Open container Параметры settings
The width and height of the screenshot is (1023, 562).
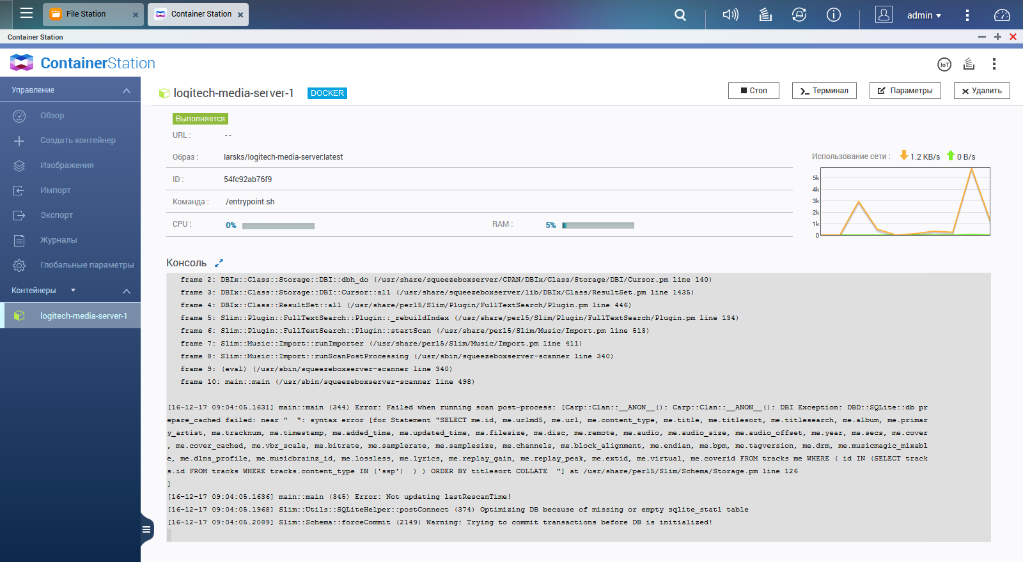905,91
